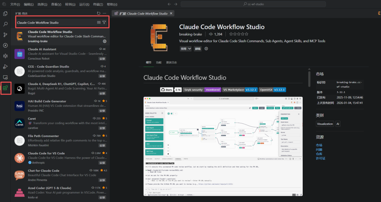The height and width of the screenshot is (202, 381).
Task: Click the compass icon in activity bar
Action: click(x=5, y=45)
